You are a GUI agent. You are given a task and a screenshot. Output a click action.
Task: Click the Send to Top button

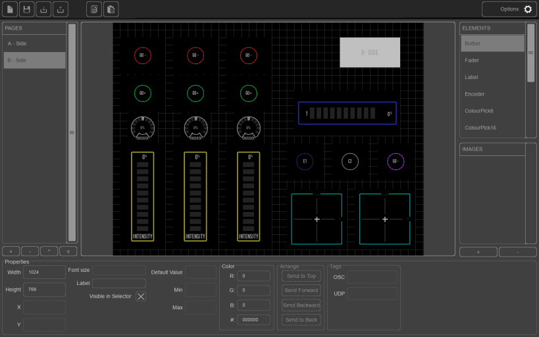(x=301, y=276)
